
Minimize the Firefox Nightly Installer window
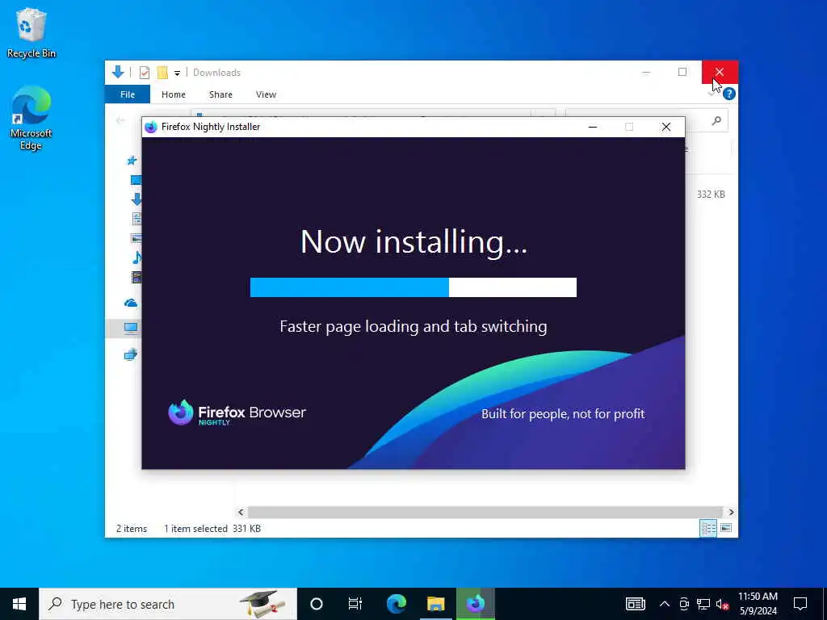[x=593, y=127]
